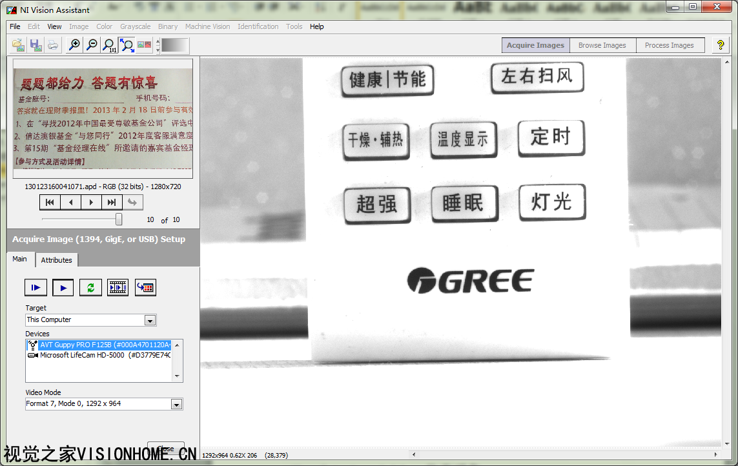Viewport: 738px width, 466px height.
Task: Select AVT Guppy PRO F125B device
Action: (99, 345)
